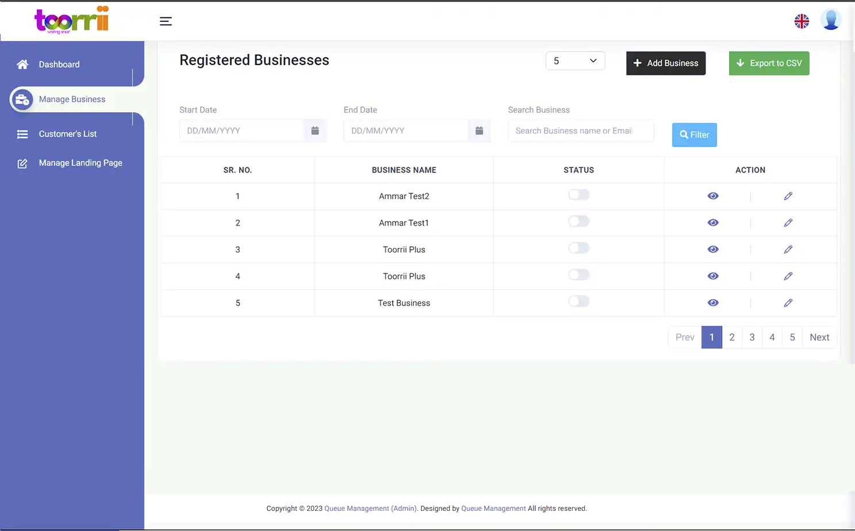Click the Manage Business briefcase icon
This screenshot has width=855, height=531.
tap(22, 99)
